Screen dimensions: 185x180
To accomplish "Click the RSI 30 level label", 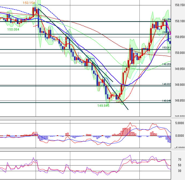I will point(179,171).
